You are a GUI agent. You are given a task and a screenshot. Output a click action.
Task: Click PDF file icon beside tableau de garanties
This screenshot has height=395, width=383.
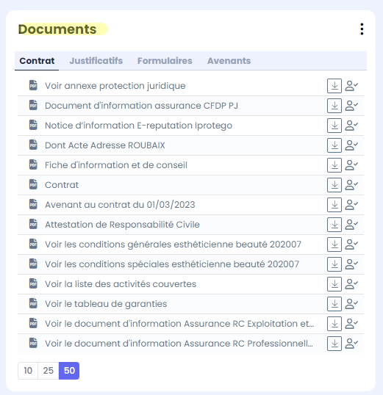point(33,303)
